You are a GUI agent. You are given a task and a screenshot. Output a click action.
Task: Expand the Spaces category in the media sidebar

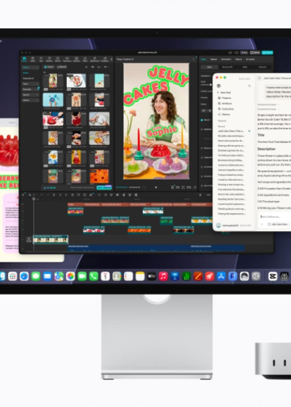click(x=31, y=95)
